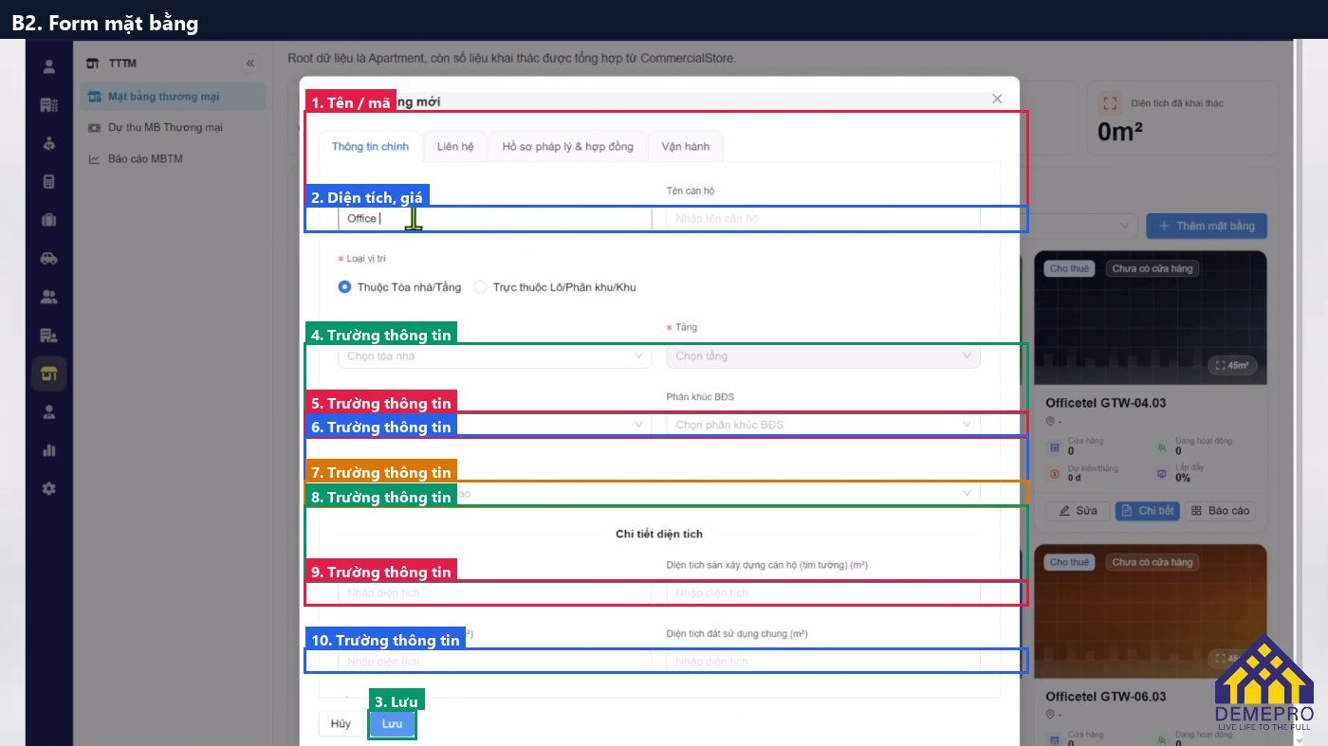Click the Thêm mặt bằng button
The image size is (1328, 746).
click(1207, 226)
